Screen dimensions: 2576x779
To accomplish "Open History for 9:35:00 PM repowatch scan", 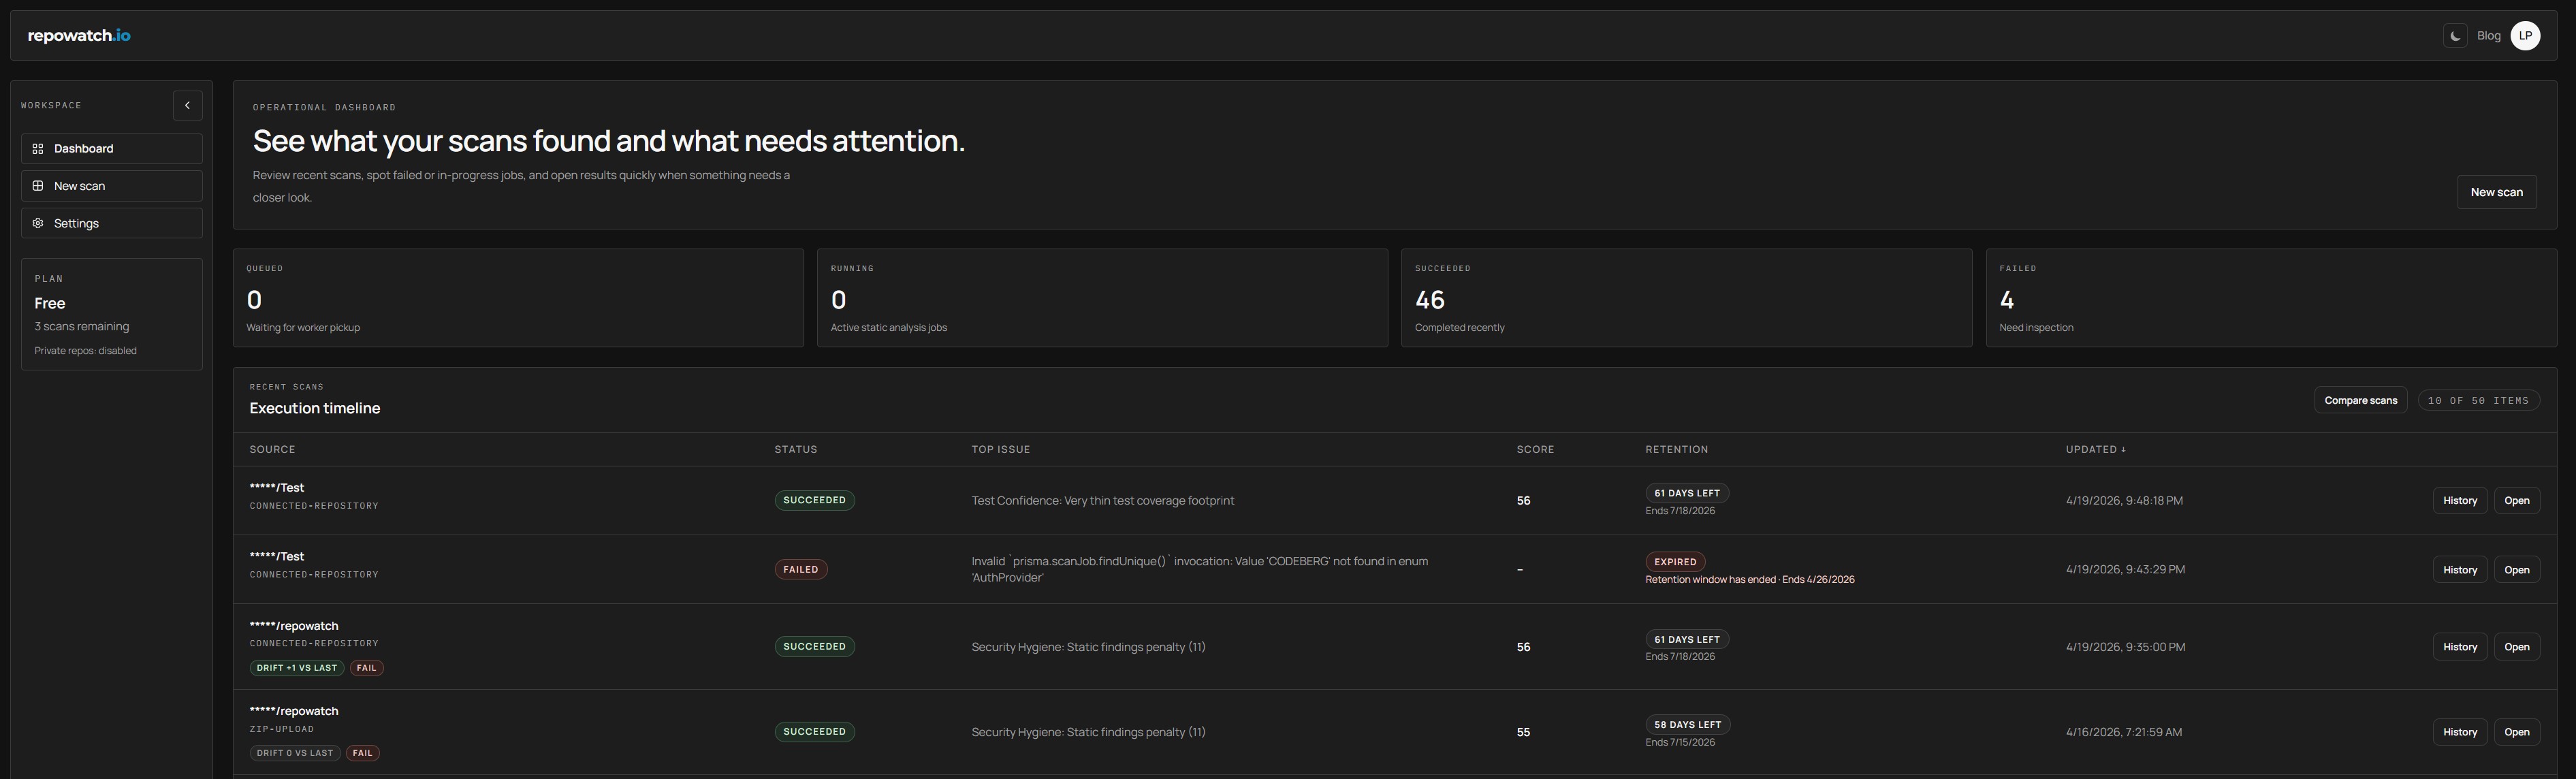I will pyautogui.click(x=2459, y=647).
